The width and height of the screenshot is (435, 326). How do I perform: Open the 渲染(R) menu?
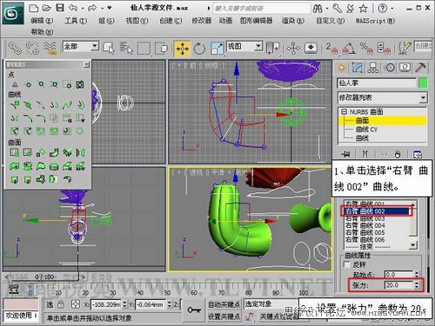coord(293,21)
